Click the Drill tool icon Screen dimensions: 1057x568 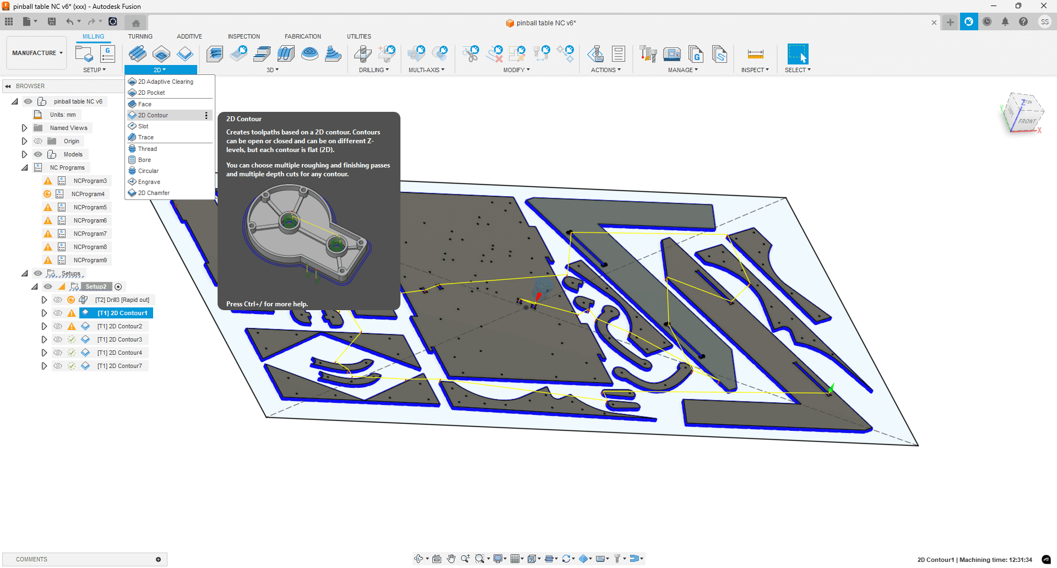(x=362, y=54)
